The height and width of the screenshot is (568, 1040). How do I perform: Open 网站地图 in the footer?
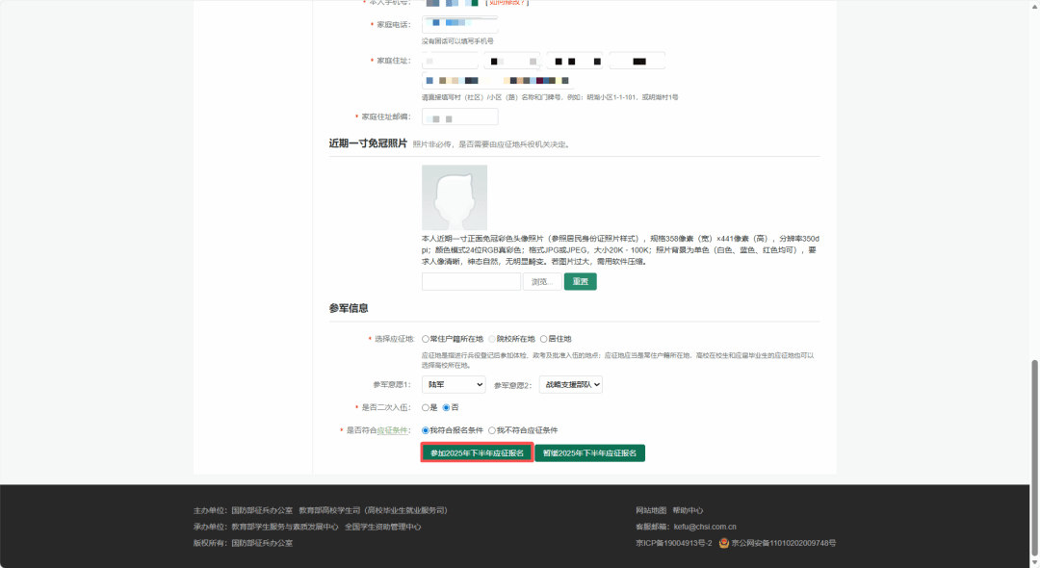[x=651, y=510]
